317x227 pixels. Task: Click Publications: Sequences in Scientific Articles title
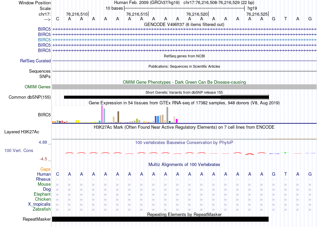(184, 66)
